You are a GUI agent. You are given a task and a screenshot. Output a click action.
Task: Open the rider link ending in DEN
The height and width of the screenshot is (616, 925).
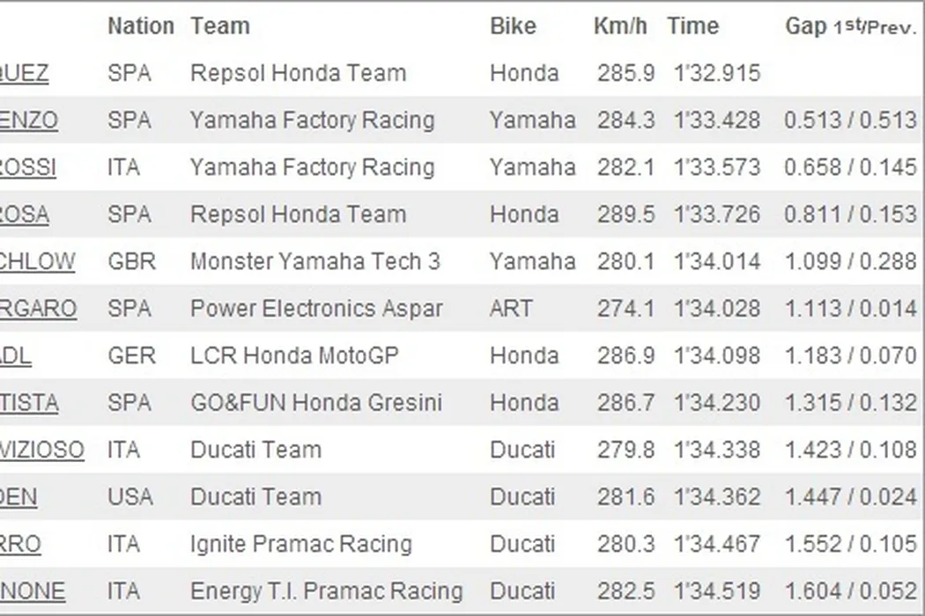click(18, 497)
